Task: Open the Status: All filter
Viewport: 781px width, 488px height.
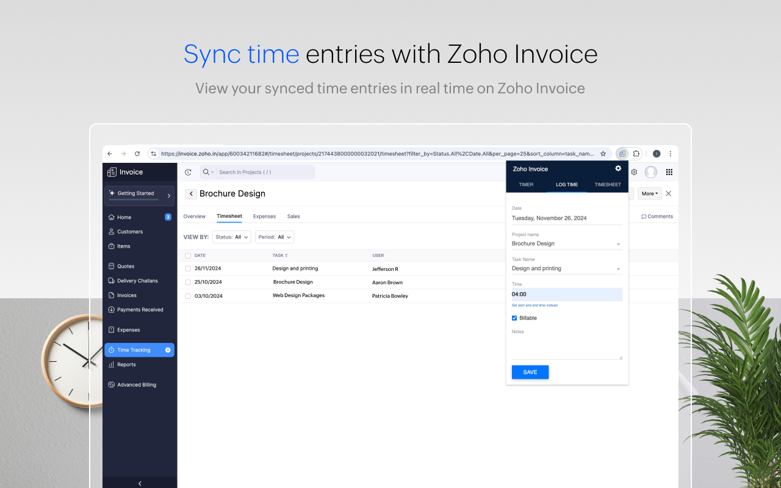Action: coord(231,237)
